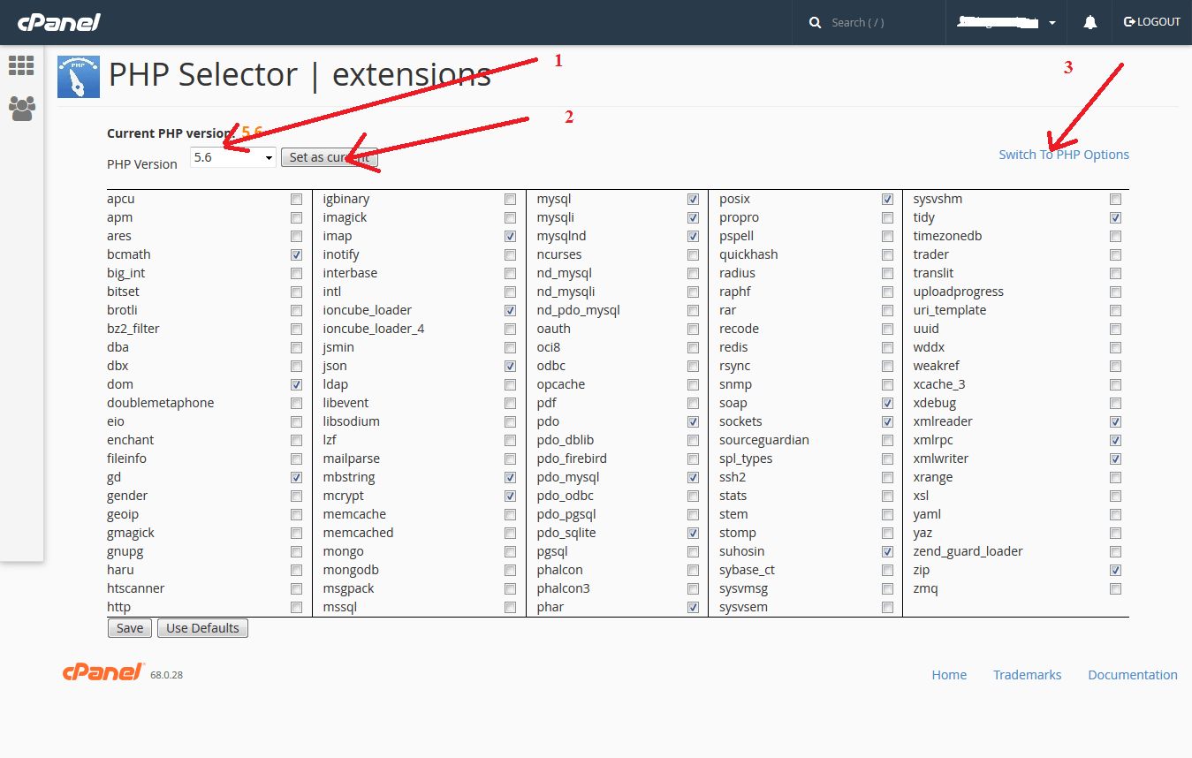
Task: Disable the mysqli extension
Action: [693, 217]
